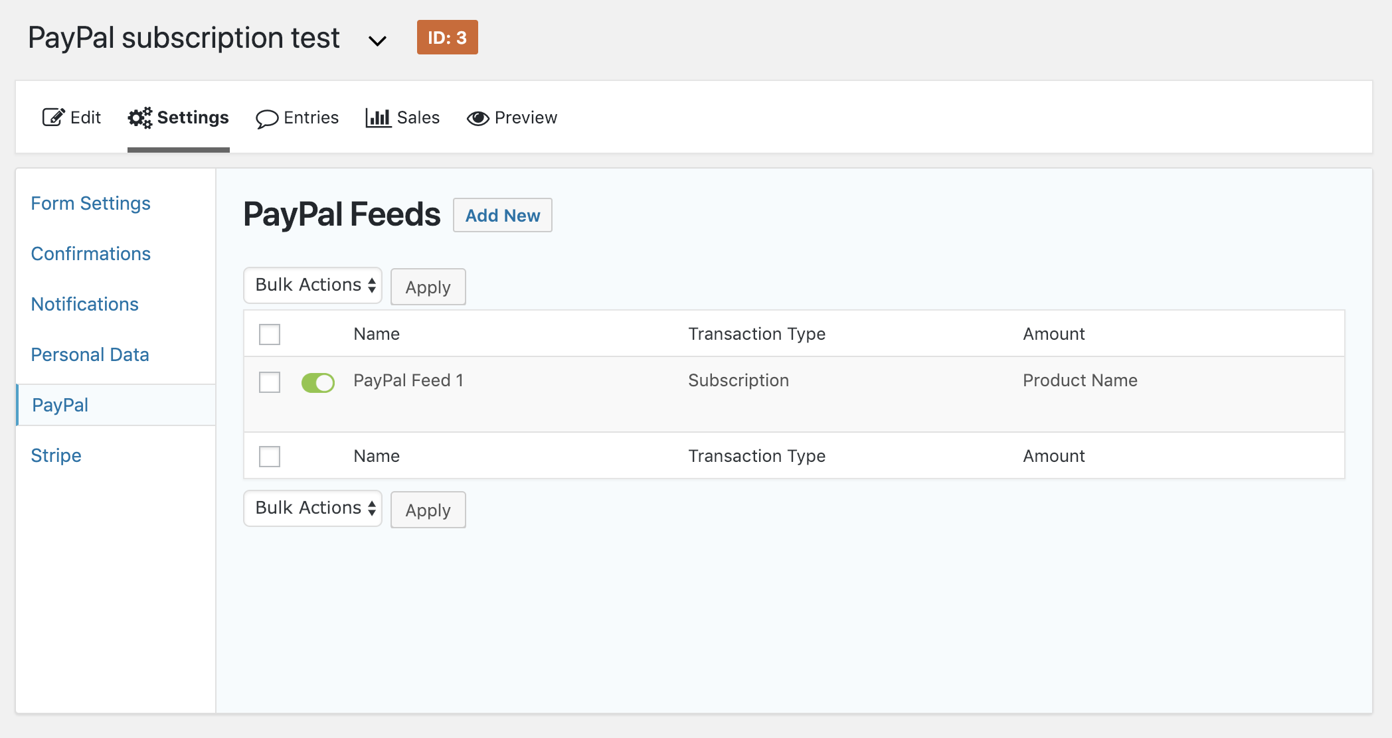Screen dimensions: 1392x738
Task: Open Stripe in the settings sidebar
Action: [56, 455]
